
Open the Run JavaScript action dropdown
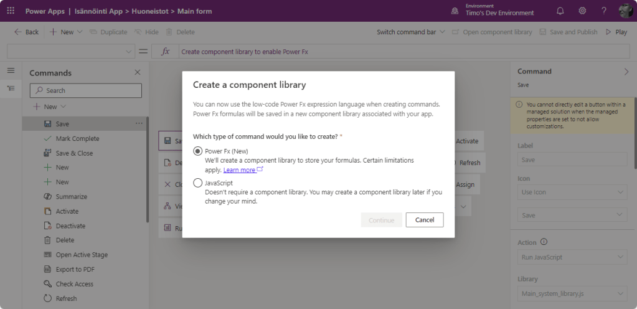pyautogui.click(x=572, y=257)
